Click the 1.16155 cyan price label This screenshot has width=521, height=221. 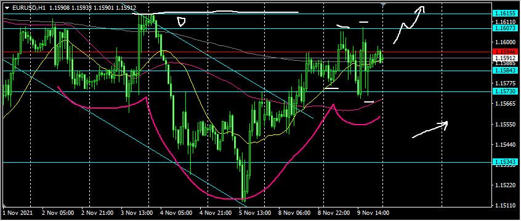[x=505, y=14]
